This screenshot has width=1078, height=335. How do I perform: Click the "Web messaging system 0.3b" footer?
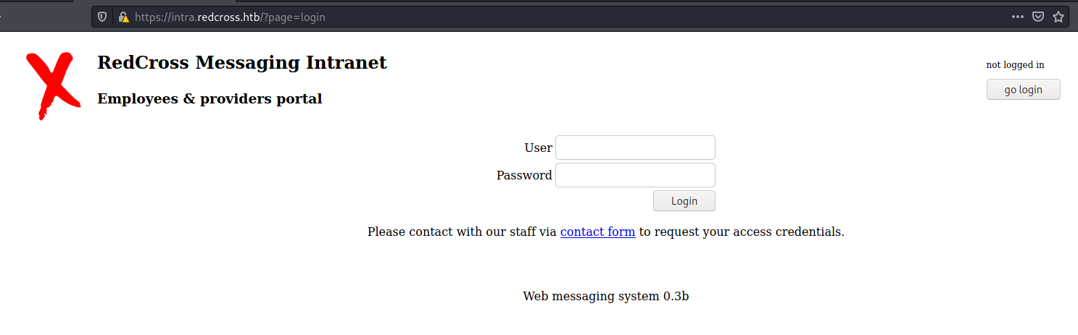[606, 296]
